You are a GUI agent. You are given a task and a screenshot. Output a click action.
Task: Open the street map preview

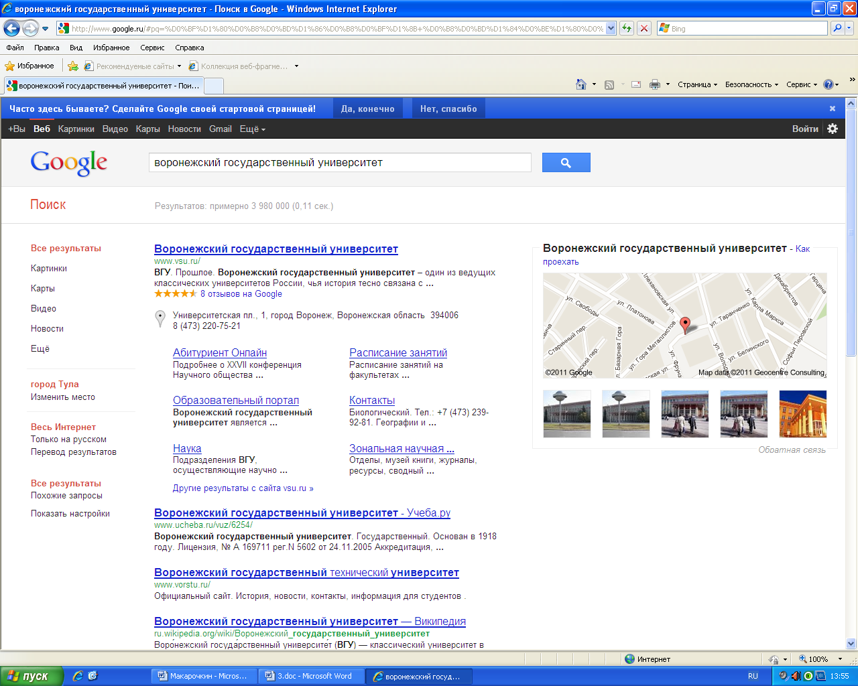pos(684,326)
